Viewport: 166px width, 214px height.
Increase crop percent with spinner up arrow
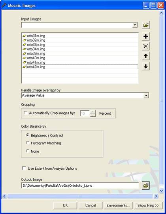[93, 112]
